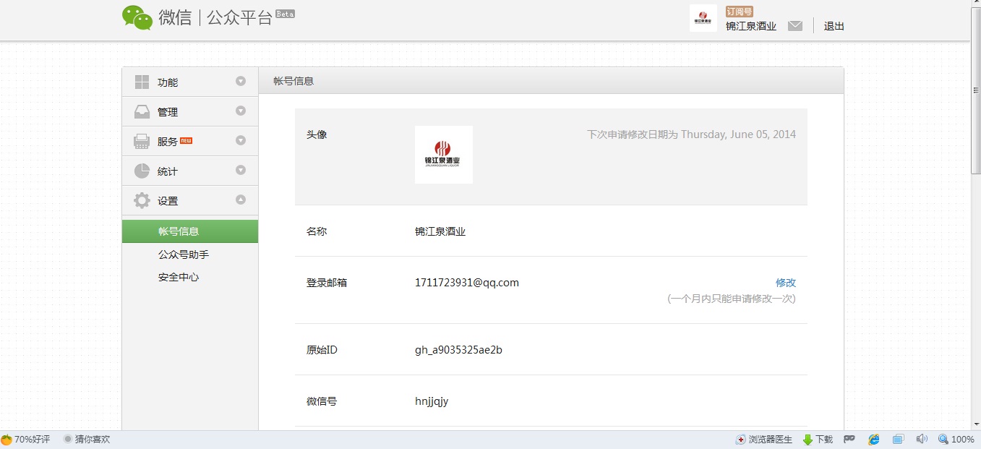Click 退出 to log out
The width and height of the screenshot is (981, 449).
[x=834, y=26]
